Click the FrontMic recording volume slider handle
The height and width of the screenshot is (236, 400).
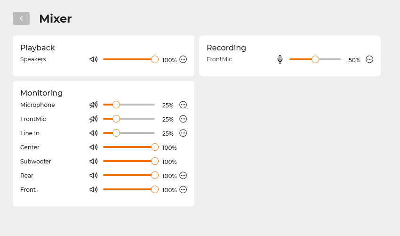[315, 59]
